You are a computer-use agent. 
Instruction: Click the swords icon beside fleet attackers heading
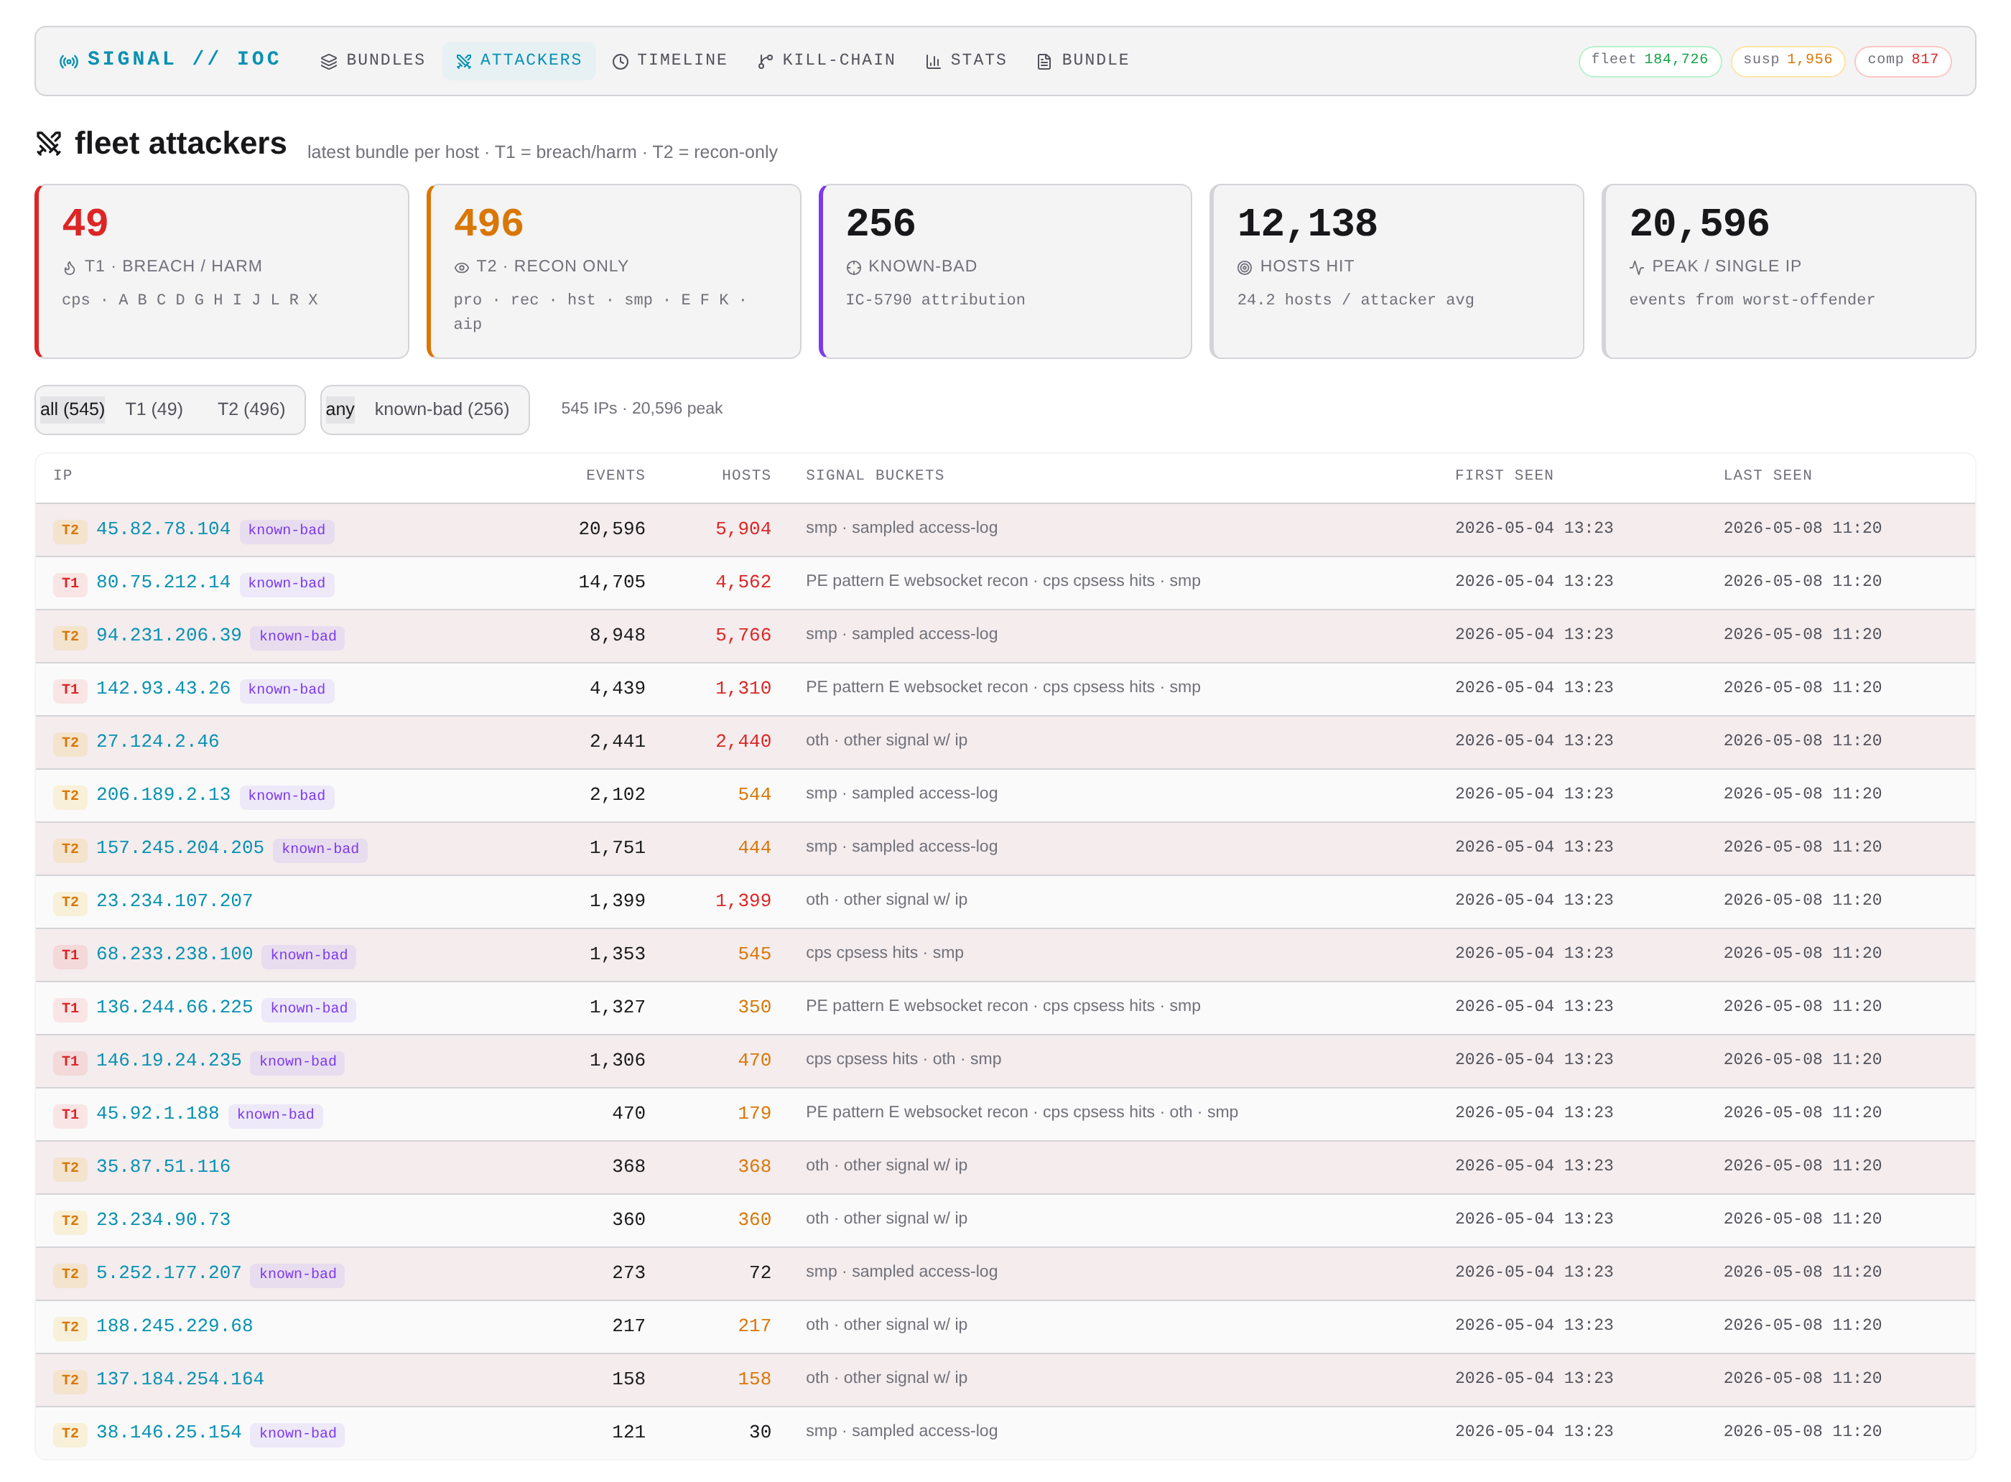pyautogui.click(x=48, y=143)
